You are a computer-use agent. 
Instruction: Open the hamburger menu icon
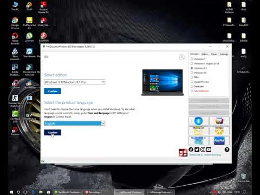46,57
